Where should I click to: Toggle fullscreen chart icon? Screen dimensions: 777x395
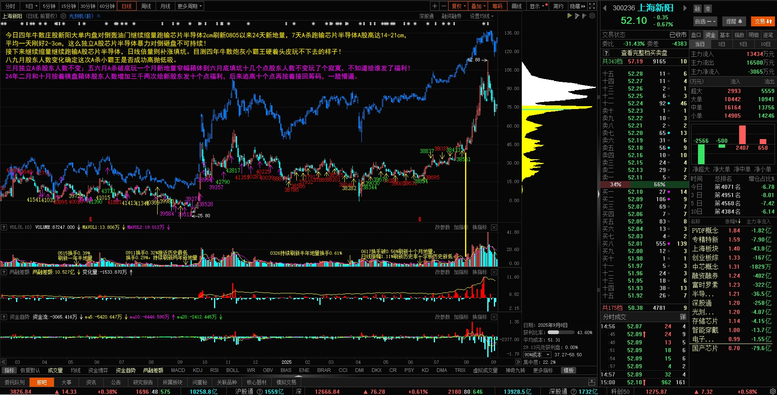(x=592, y=6)
